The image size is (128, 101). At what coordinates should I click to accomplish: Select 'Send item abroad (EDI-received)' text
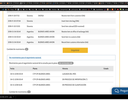click(x=73, y=26)
